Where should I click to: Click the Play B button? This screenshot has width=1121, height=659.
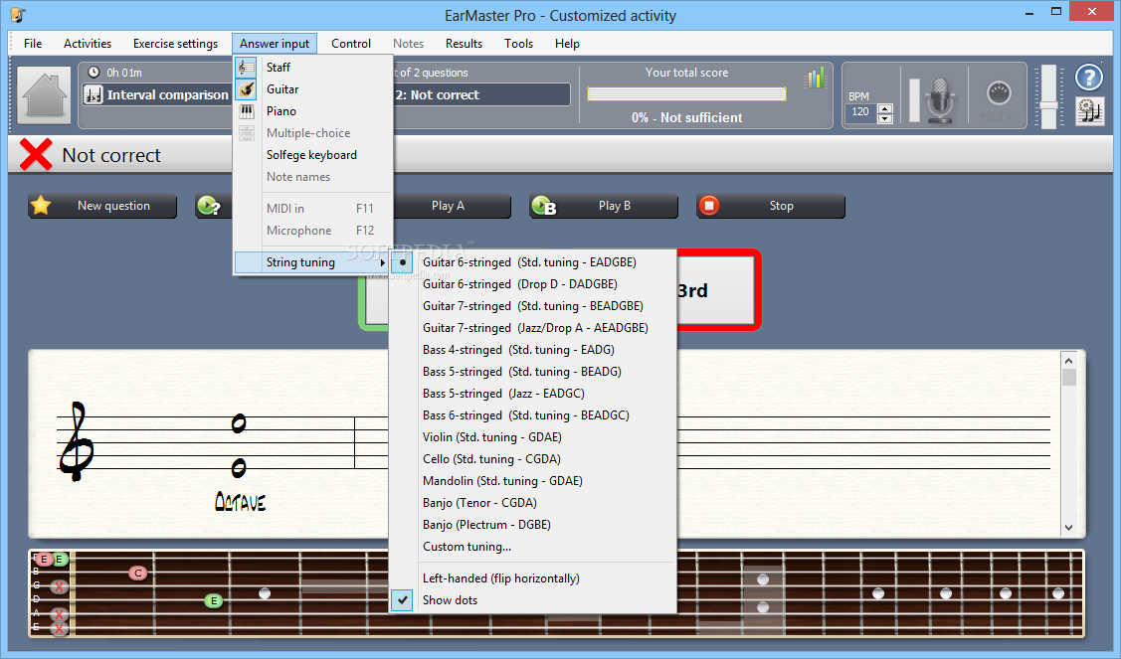604,206
